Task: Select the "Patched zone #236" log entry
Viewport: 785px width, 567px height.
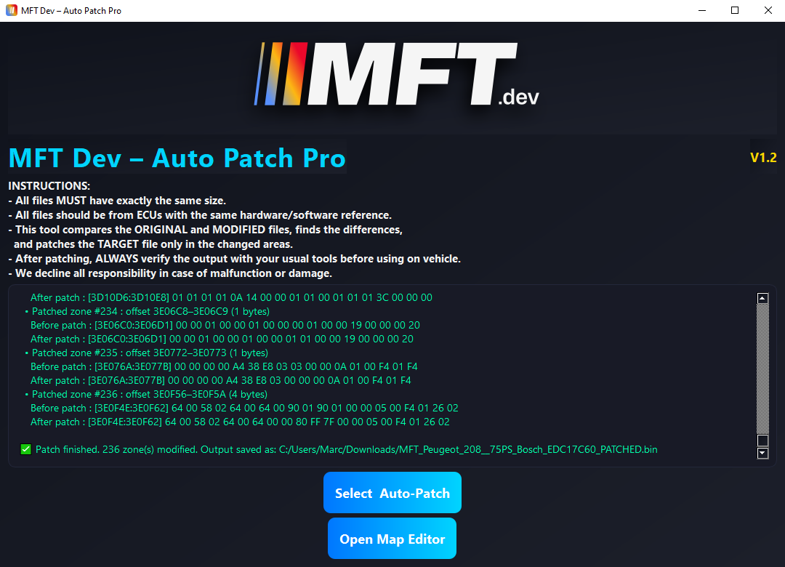Action: pos(146,394)
